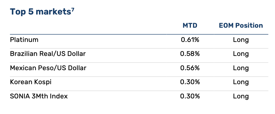Select the EOM Position column header
The height and width of the screenshot is (114, 275).
click(x=241, y=26)
